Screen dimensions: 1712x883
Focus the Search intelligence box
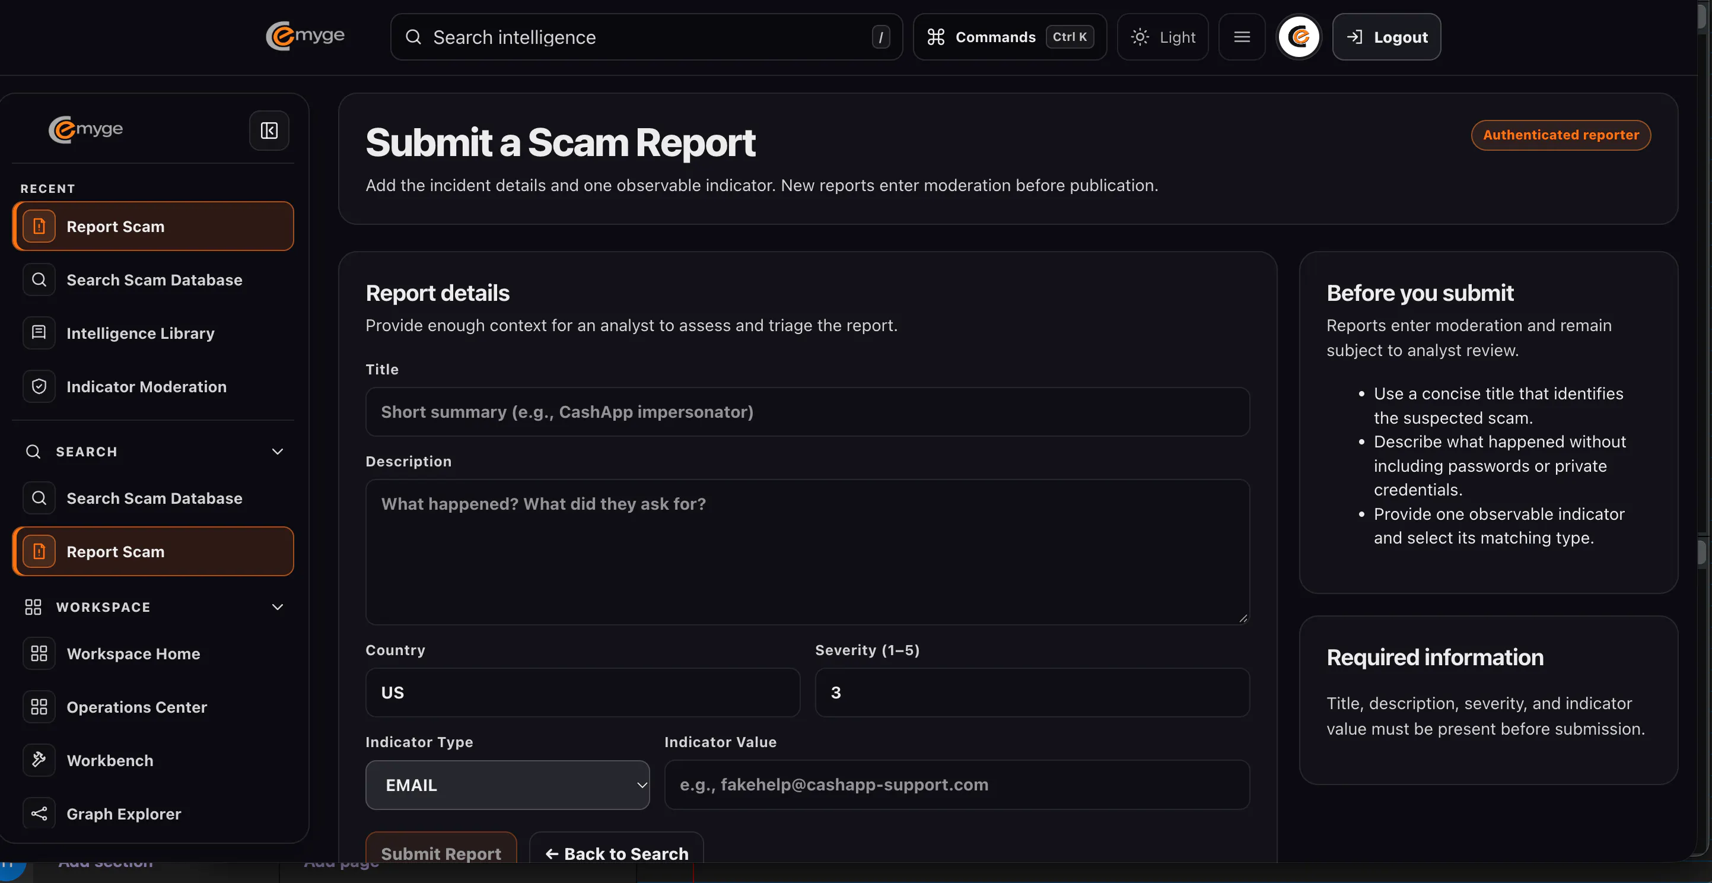pyautogui.click(x=646, y=37)
